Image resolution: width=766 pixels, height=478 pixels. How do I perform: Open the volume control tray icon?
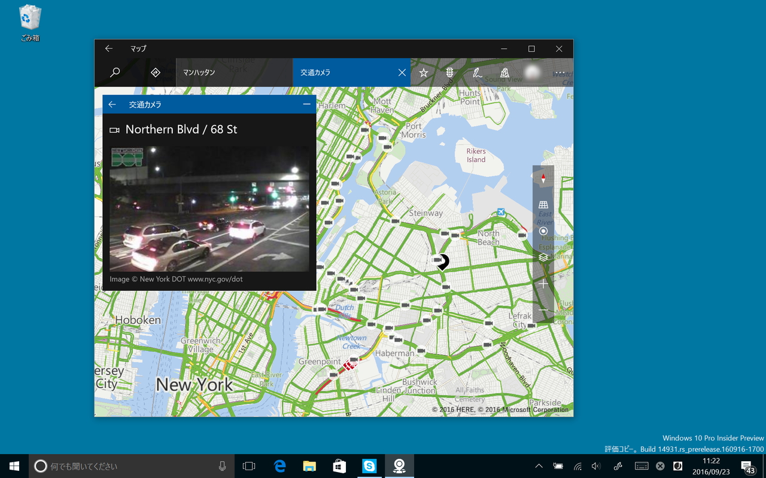[596, 466]
